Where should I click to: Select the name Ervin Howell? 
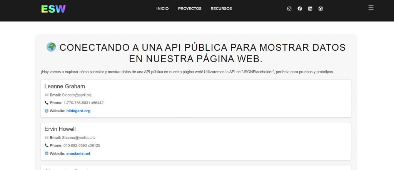[60, 129]
